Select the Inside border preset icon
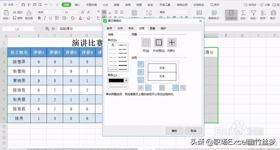Screen dimensions: 280x150 172,43
